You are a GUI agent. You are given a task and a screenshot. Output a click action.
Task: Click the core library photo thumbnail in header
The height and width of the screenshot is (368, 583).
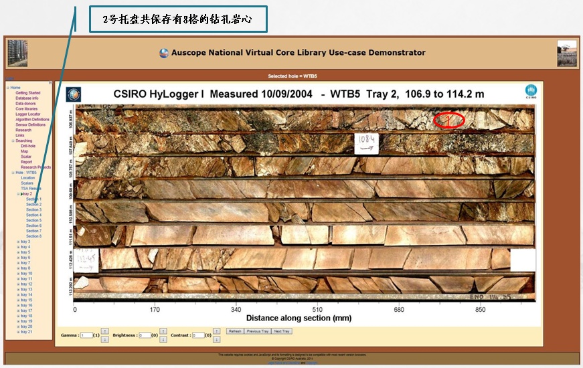(17, 53)
